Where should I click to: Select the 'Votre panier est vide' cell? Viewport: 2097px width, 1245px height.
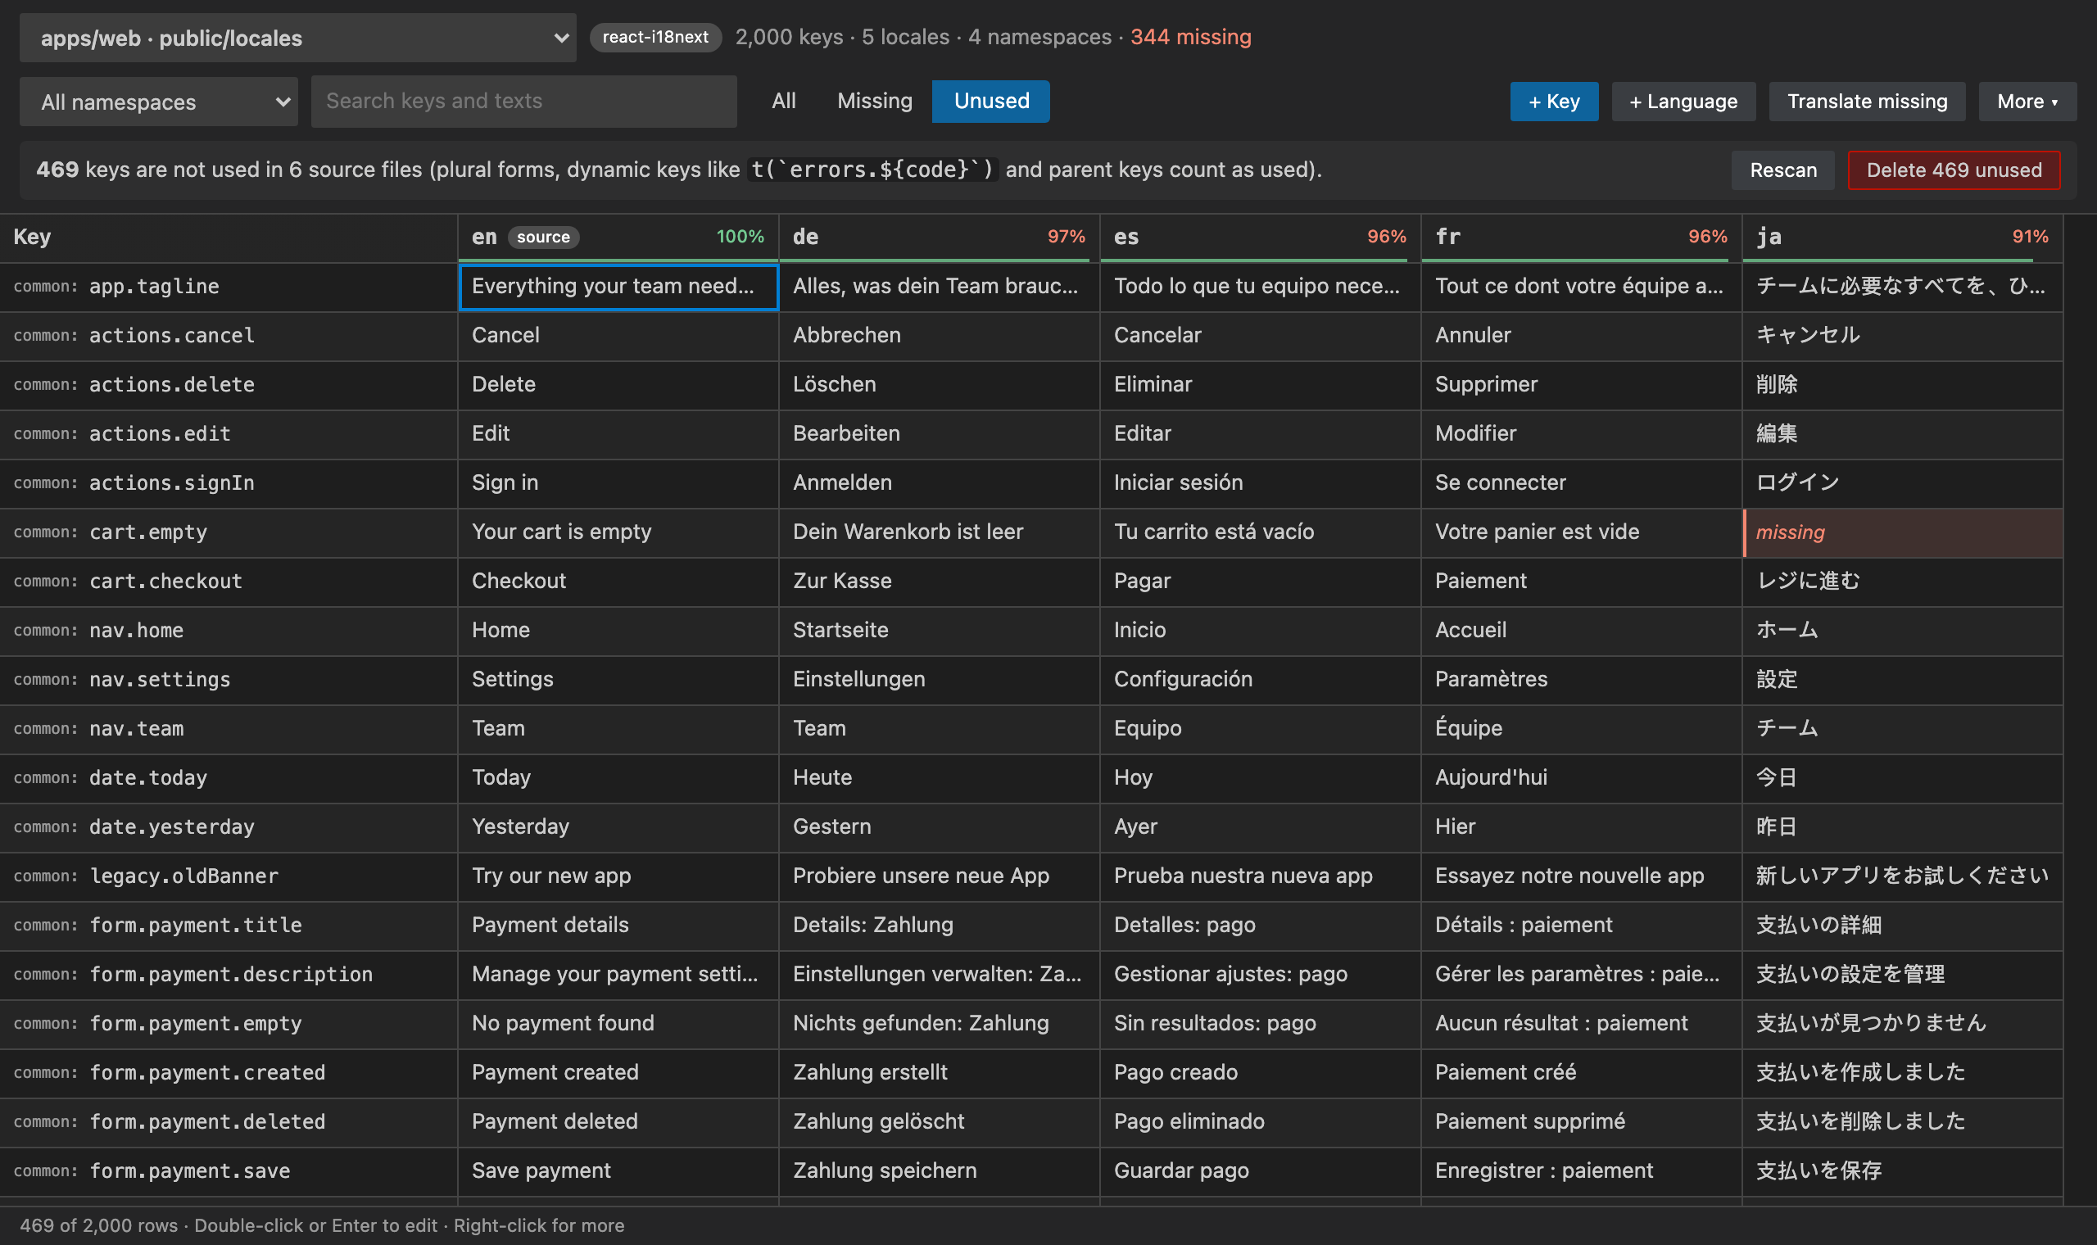coord(1582,532)
